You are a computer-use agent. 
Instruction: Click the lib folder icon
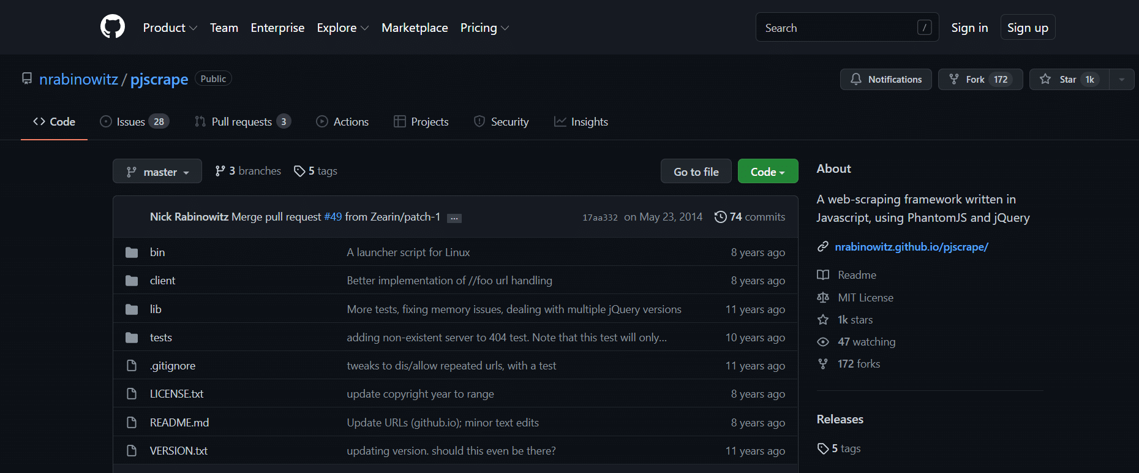[132, 309]
